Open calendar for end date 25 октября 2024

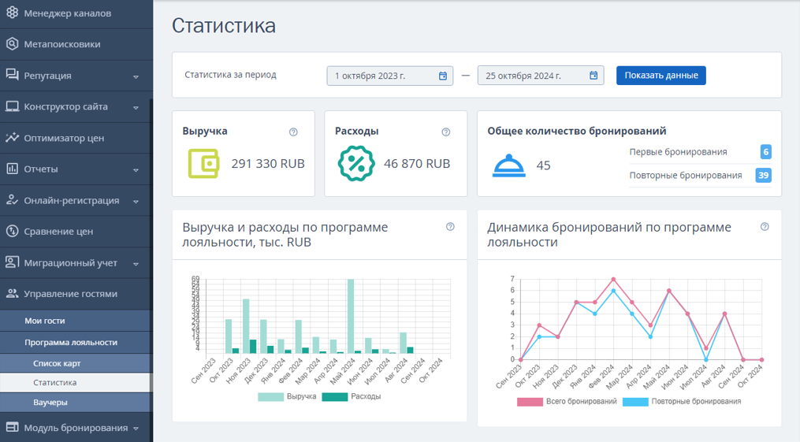(x=593, y=76)
